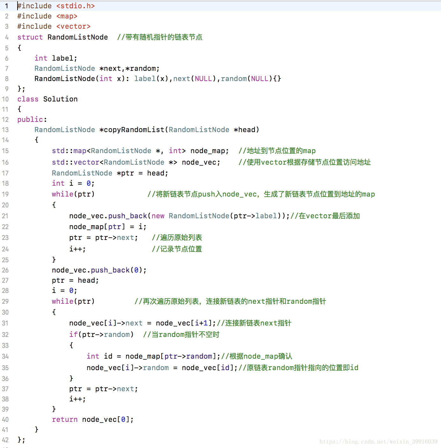The width and height of the screenshot is (441, 448).
Task: Click '#include <stdio.h>' on line 1
Action: (x=56, y=6)
